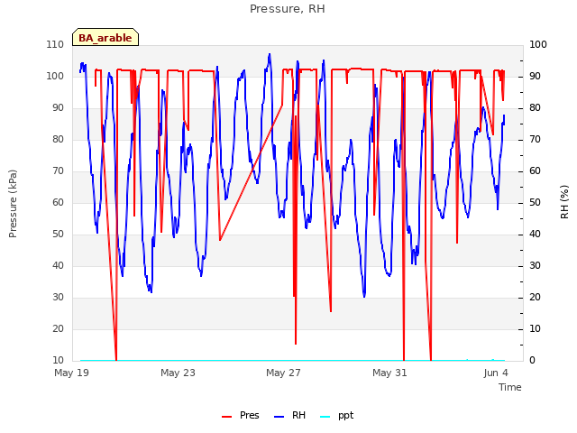Viewport: 577px width, 433px height.
Task: Toggle the ppt series legend label
Action: pyautogui.click(x=345, y=416)
